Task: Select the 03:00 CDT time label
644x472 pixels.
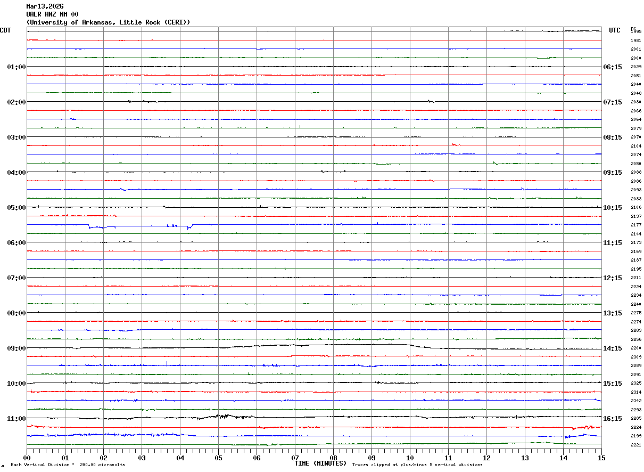Action: tap(16, 137)
